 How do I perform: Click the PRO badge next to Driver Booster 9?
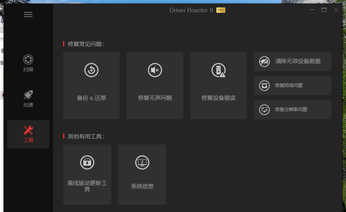(x=221, y=10)
